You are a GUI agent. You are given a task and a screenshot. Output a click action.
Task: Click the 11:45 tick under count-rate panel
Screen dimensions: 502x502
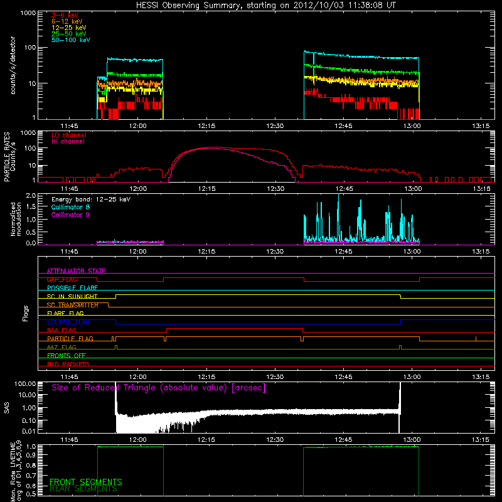click(x=69, y=126)
